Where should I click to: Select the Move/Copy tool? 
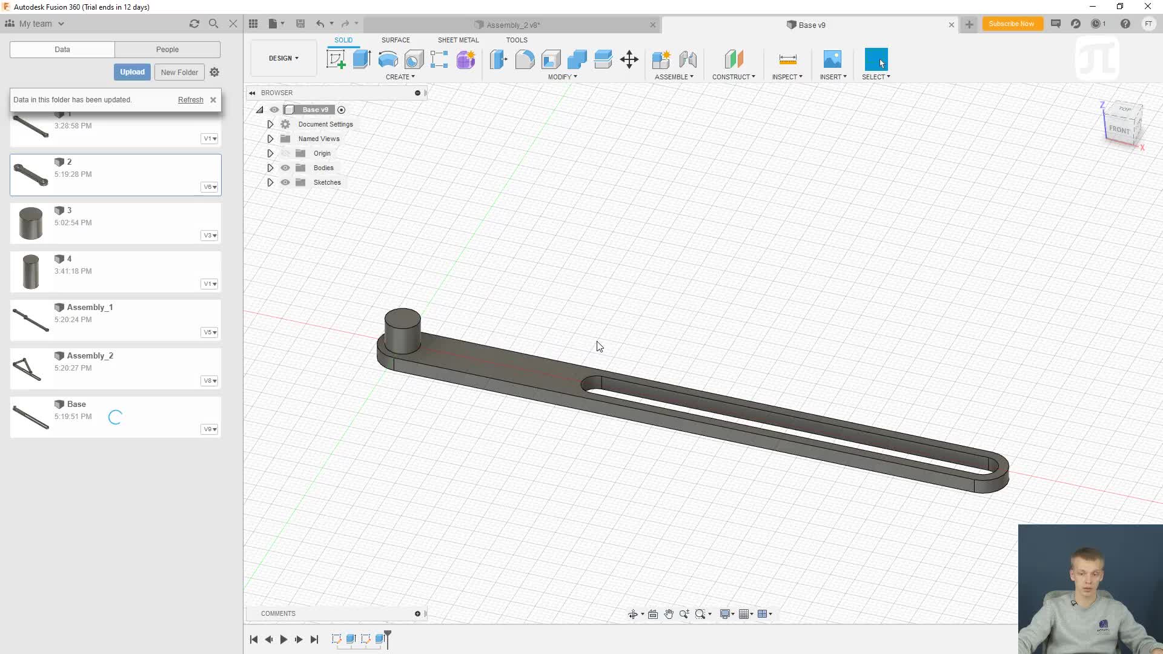pos(629,59)
